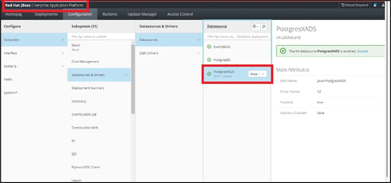Click the Enabled value true
This screenshot has height=183, width=391.
320,102
